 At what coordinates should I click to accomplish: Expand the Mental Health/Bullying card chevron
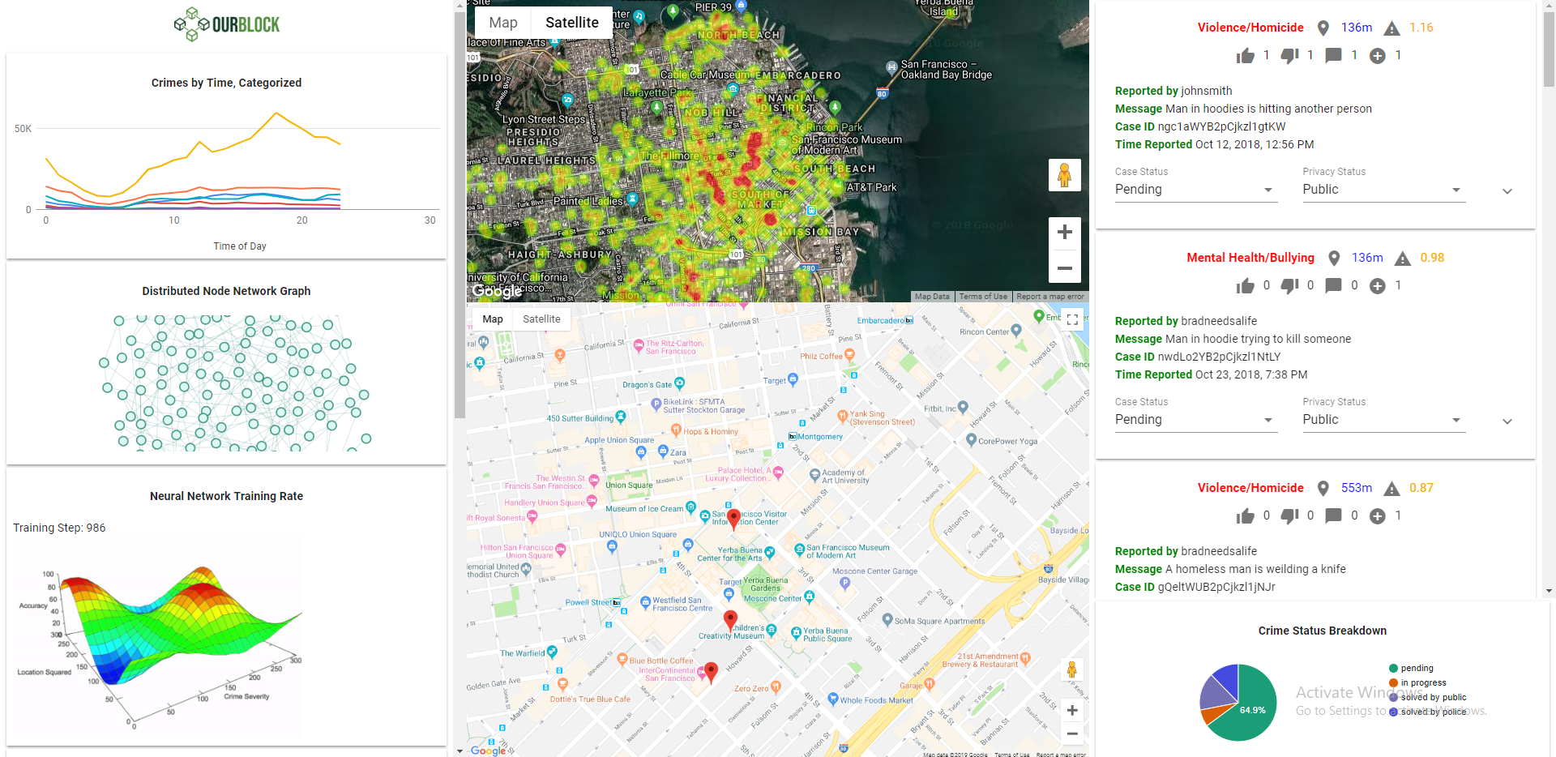(1507, 421)
